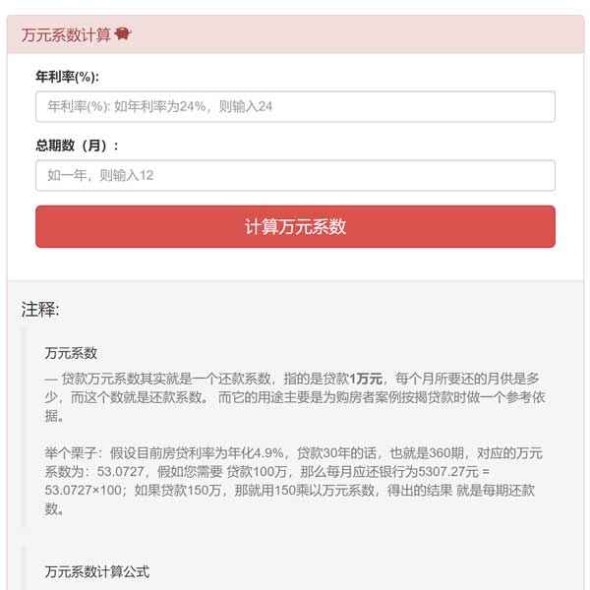This screenshot has width=590, height=590.
Task: Click the 注释: section heading
Action: (40, 310)
